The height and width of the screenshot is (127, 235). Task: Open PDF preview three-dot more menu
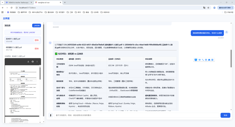37,62
